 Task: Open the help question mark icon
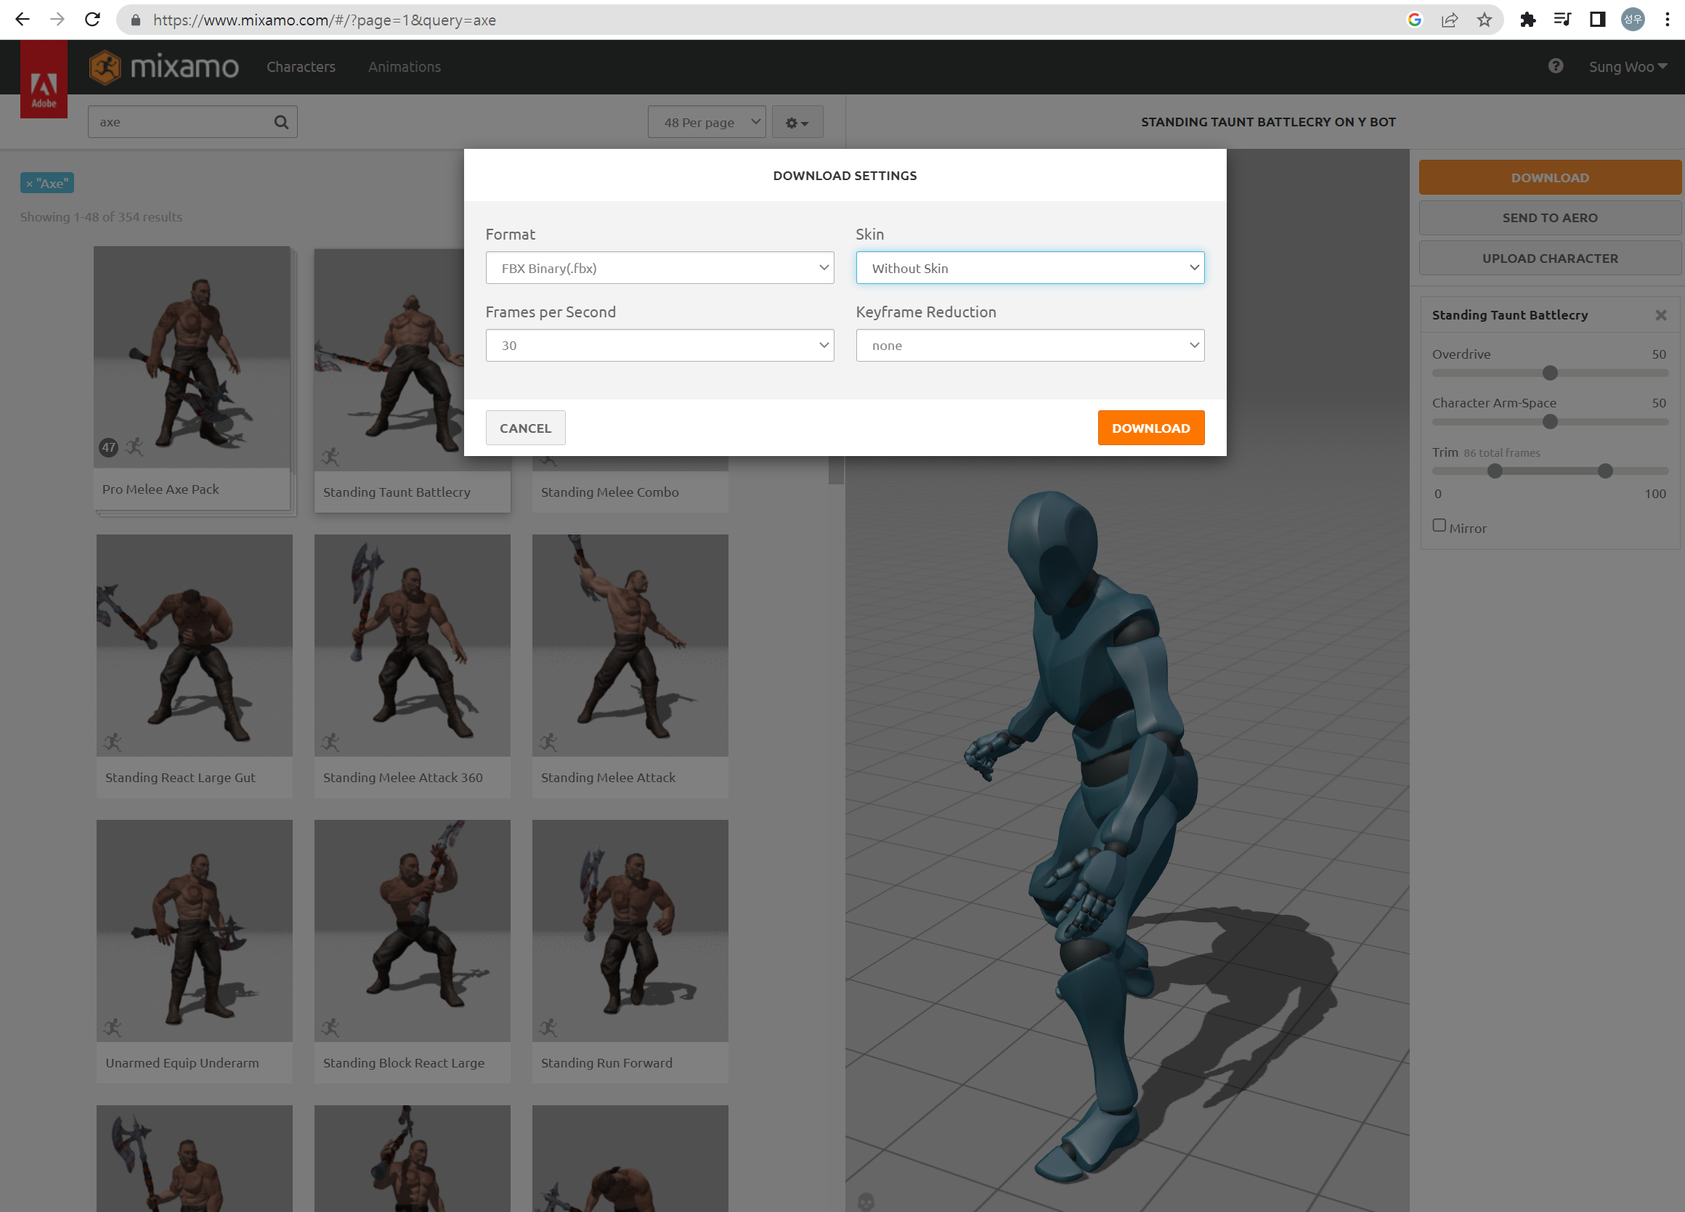click(1556, 66)
